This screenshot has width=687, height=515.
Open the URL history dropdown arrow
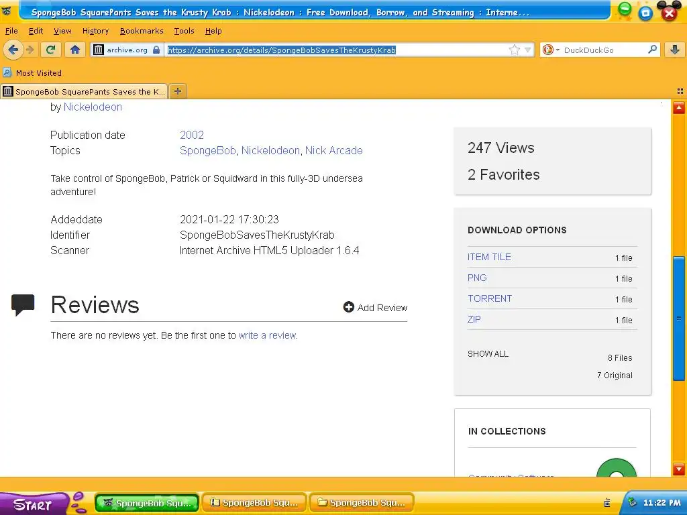527,50
